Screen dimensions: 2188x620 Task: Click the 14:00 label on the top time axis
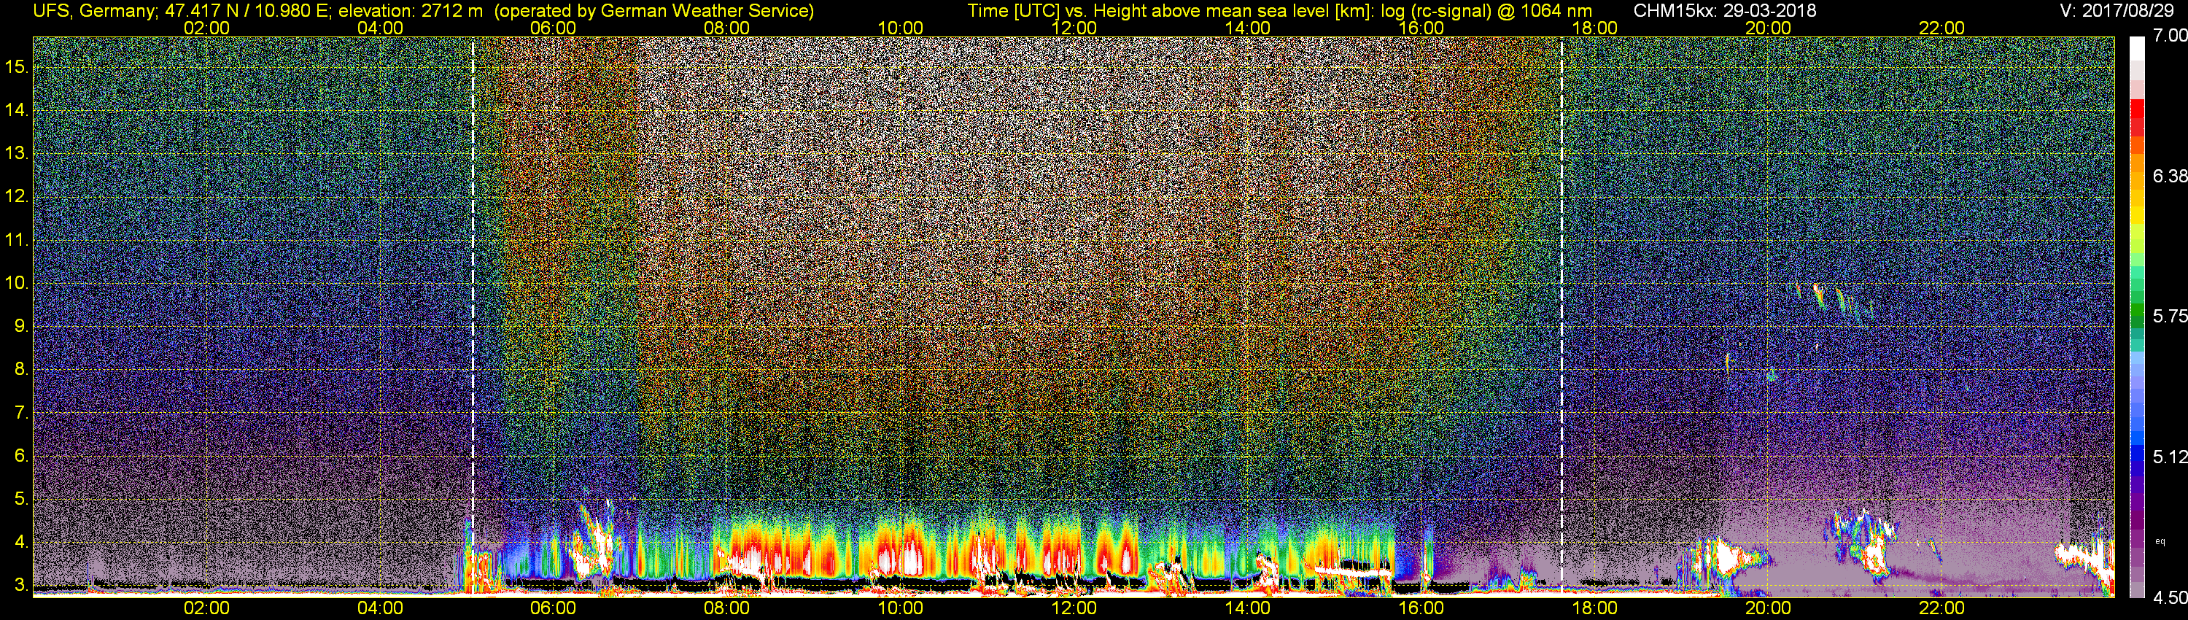tap(1248, 28)
